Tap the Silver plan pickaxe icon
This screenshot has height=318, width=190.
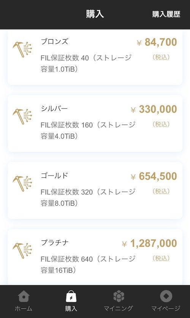click(x=22, y=117)
